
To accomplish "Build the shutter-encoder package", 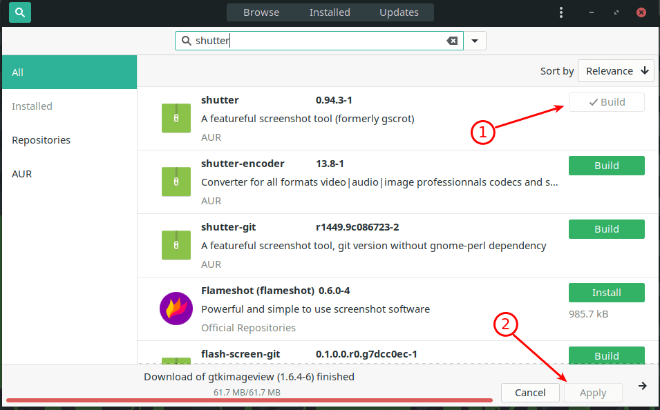I will pos(607,166).
